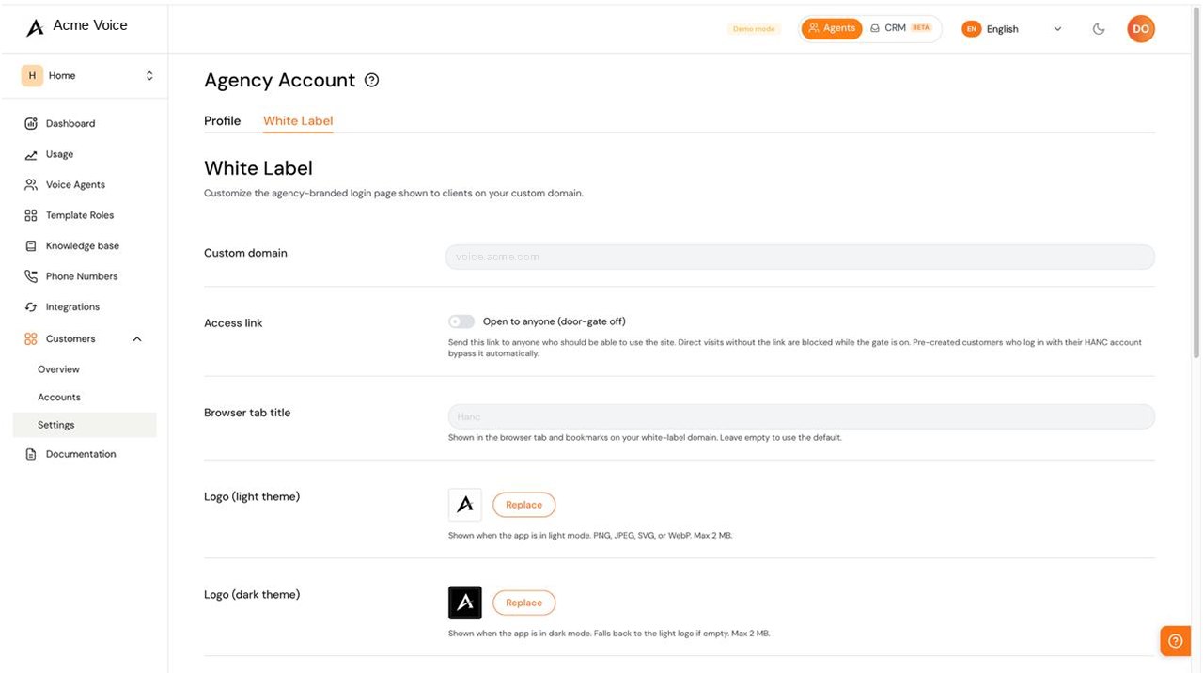This screenshot has width=1203, height=673.
Task: Collapse the Customers sidebar section
Action: (137, 339)
